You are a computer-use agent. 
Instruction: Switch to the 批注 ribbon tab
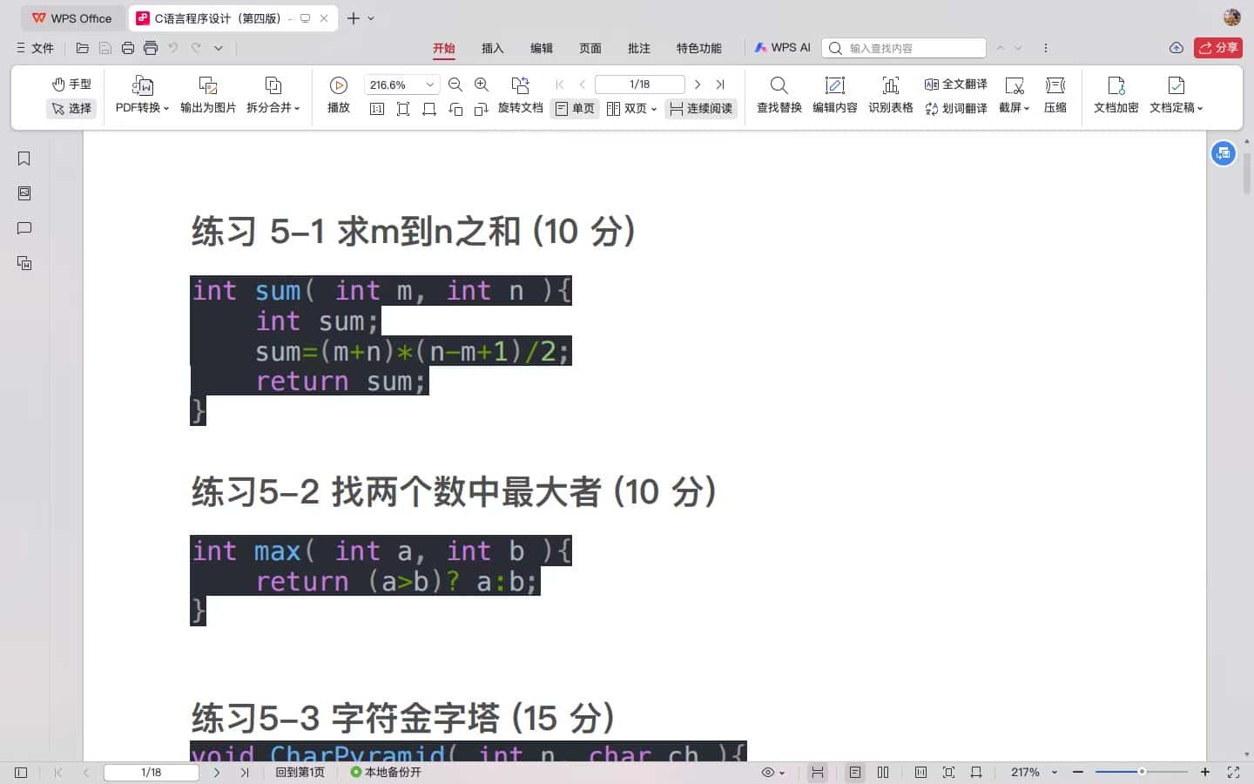tap(639, 48)
